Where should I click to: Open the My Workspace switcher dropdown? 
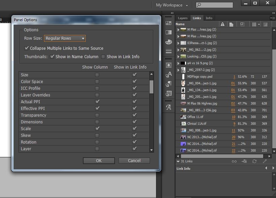tap(172, 5)
